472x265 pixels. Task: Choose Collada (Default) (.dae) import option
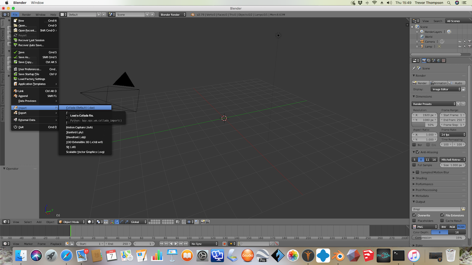pyautogui.click(x=85, y=108)
